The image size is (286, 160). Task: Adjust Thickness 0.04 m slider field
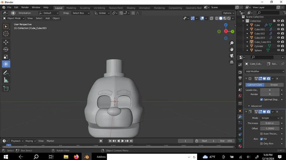270,123
